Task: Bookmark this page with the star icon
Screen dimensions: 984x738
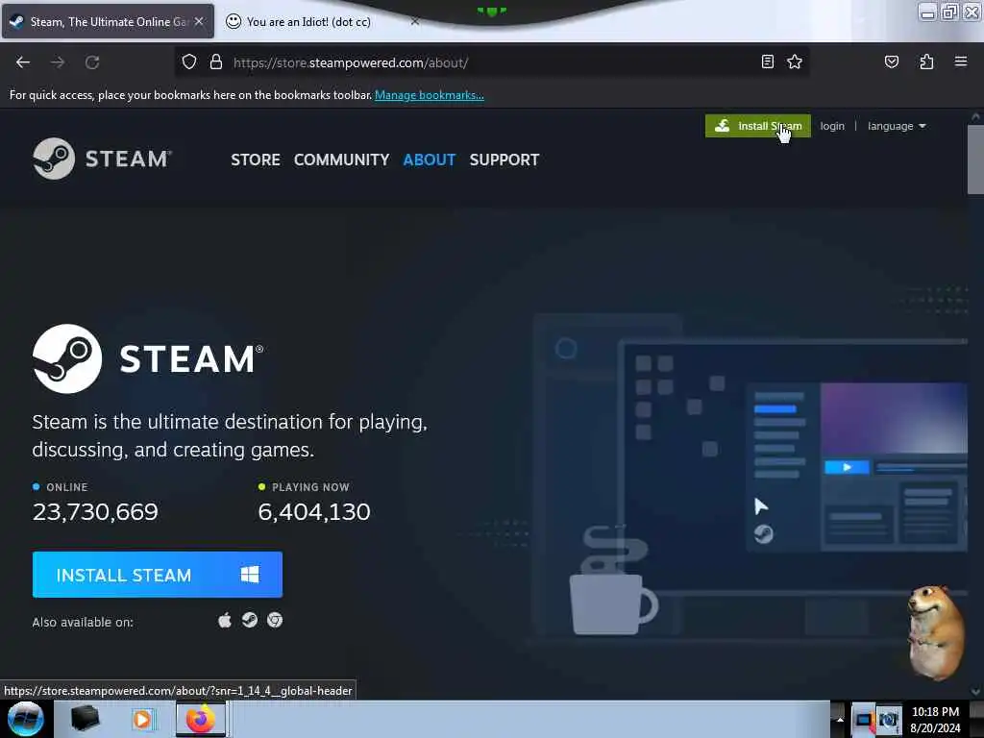Action: pos(795,61)
